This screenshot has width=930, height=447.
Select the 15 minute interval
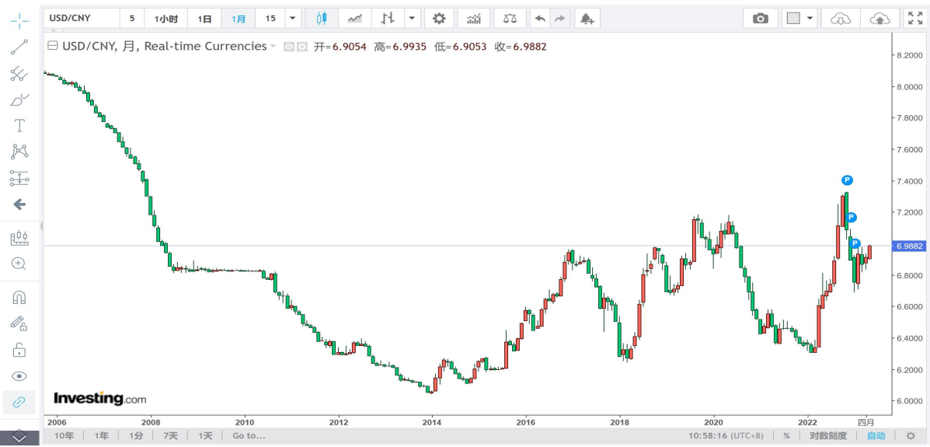tap(270, 19)
